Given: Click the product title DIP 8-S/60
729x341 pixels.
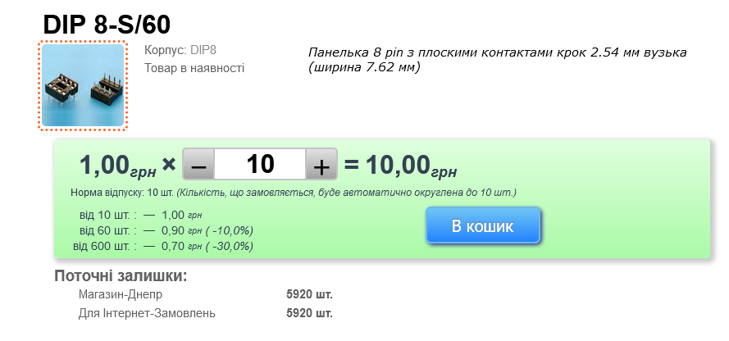Looking at the screenshot, I should 107,24.
